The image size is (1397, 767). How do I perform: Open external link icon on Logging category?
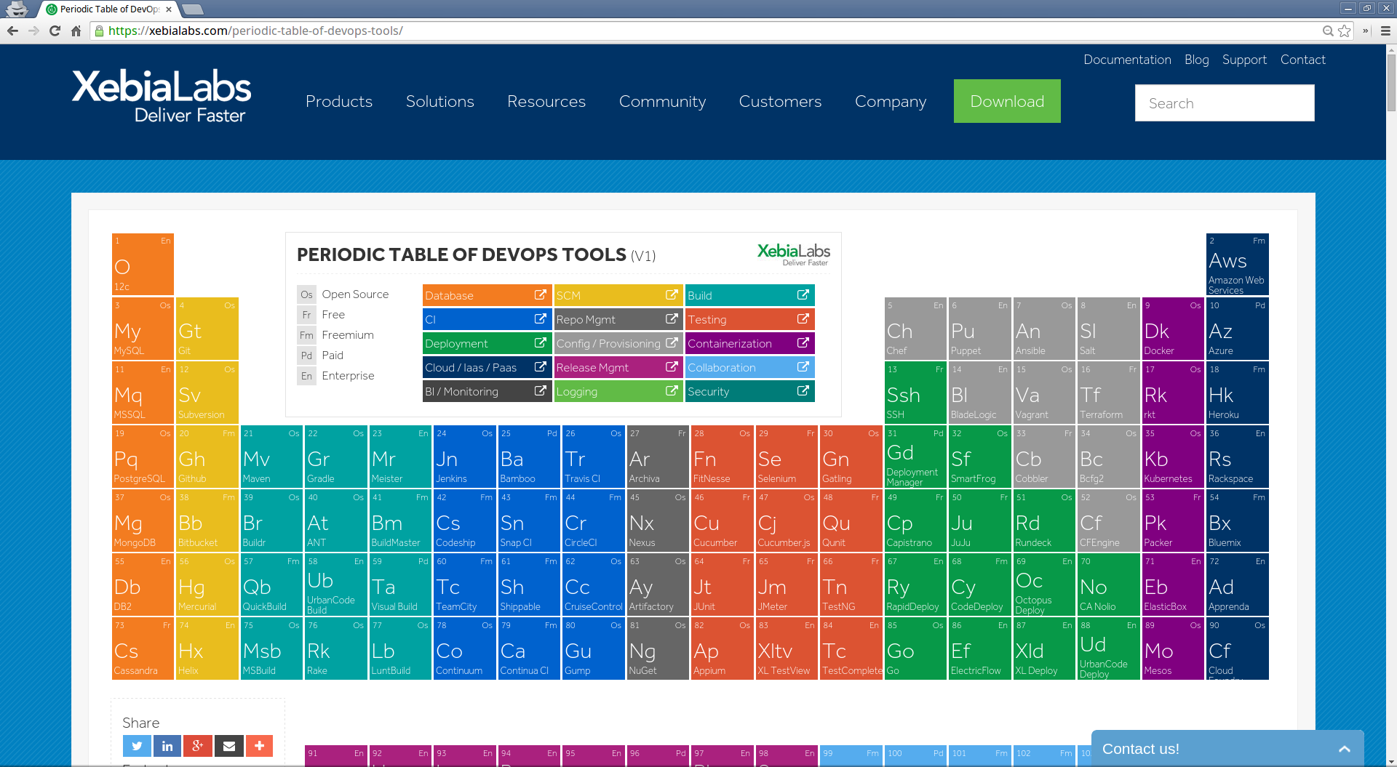[x=672, y=391]
